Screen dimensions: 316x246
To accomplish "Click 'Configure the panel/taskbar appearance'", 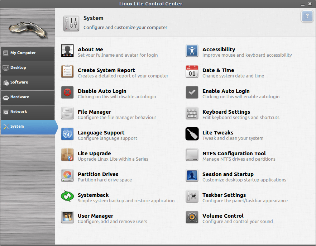I will tap(245, 200).
